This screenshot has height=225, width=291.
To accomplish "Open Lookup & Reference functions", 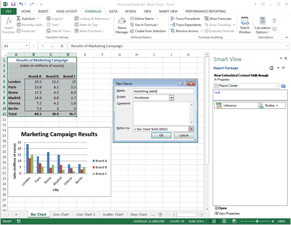I will 93,19.
